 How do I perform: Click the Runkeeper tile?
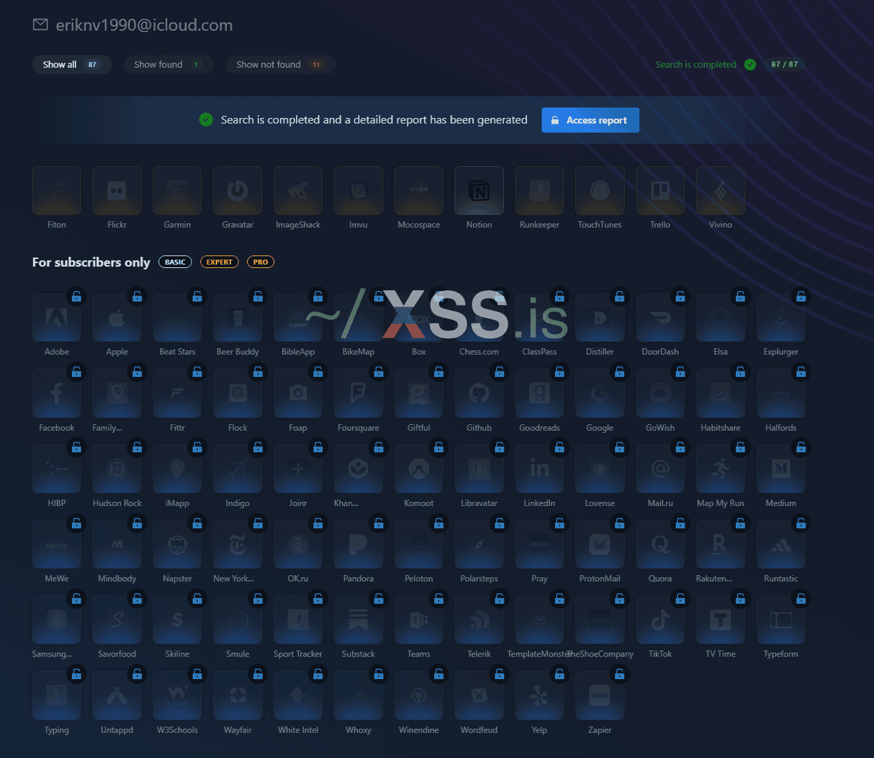click(x=540, y=191)
